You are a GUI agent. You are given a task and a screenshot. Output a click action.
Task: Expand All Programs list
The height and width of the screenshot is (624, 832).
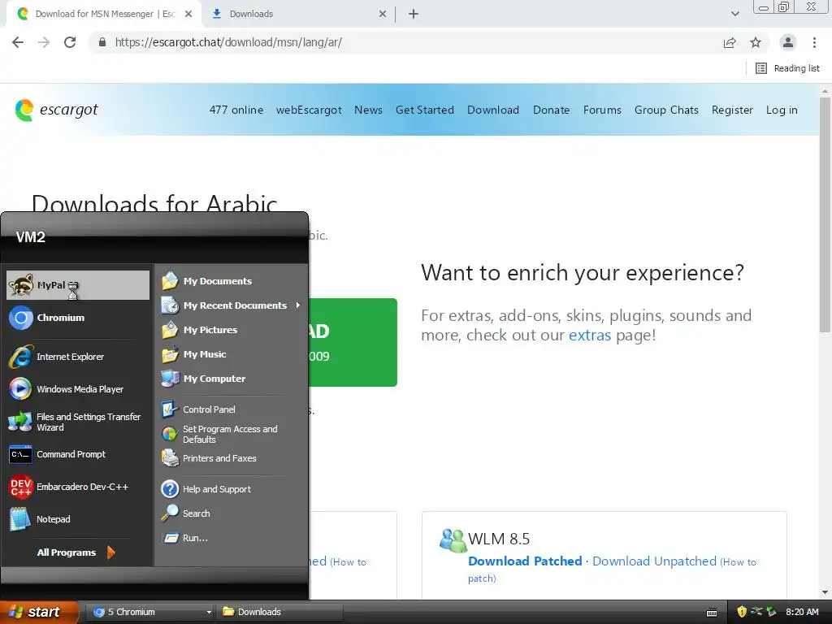(x=76, y=552)
